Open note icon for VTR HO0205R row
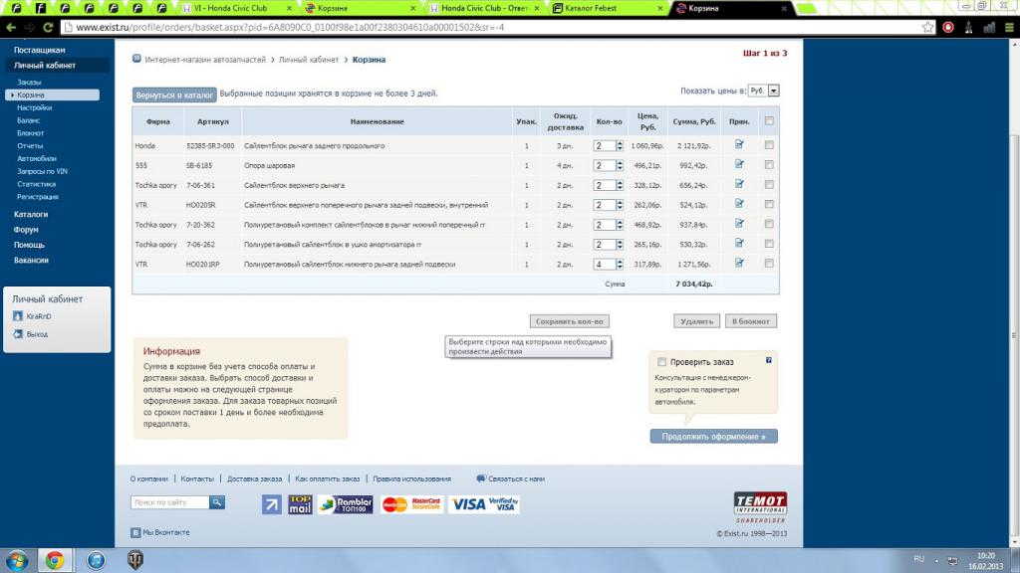Screen dimensions: 1020x573 (x=739, y=203)
